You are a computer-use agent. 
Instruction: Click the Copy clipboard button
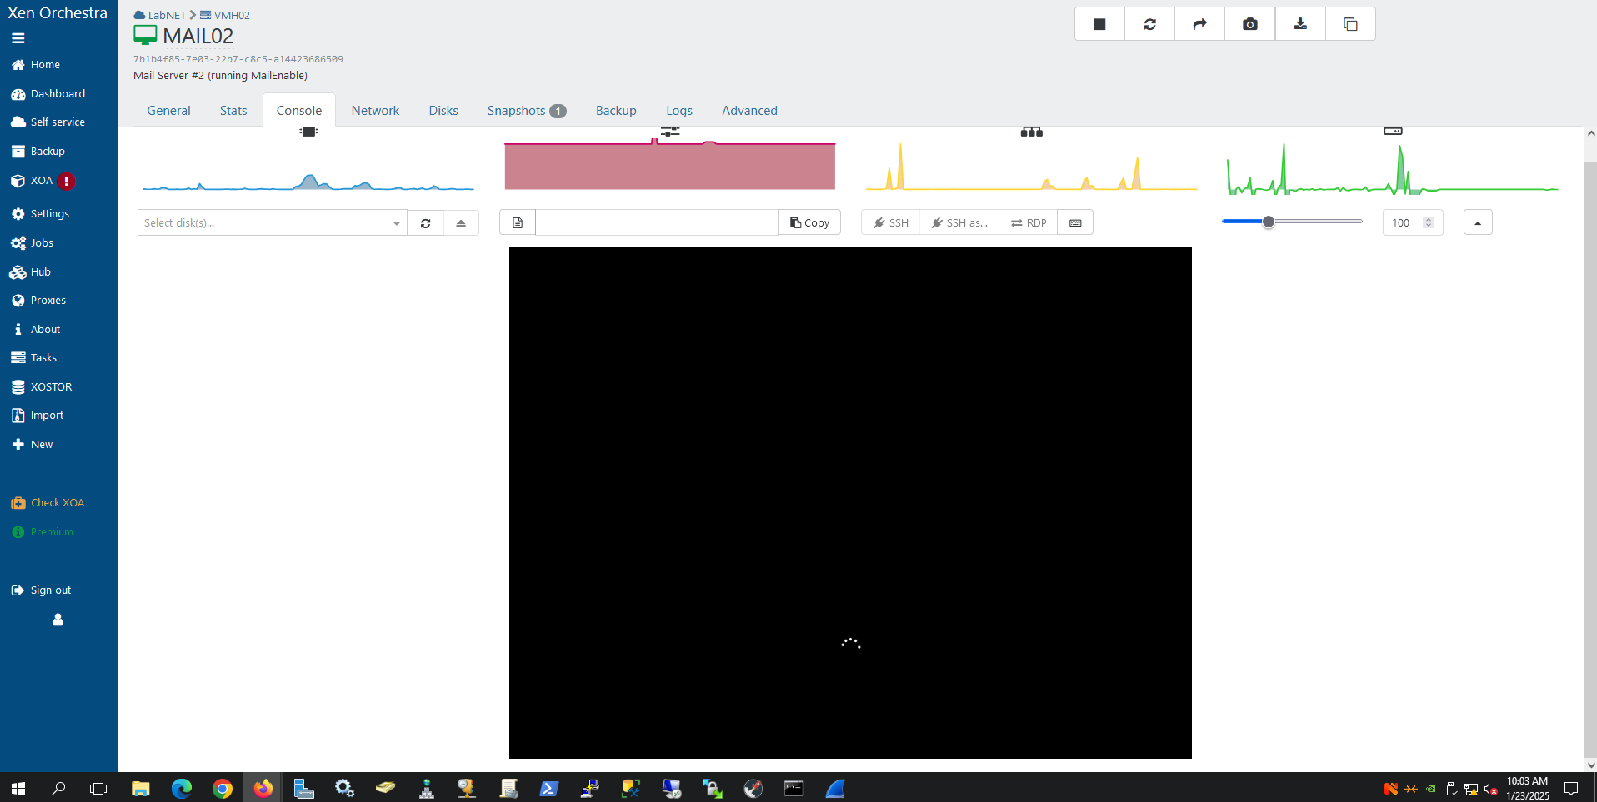pyautogui.click(x=809, y=222)
